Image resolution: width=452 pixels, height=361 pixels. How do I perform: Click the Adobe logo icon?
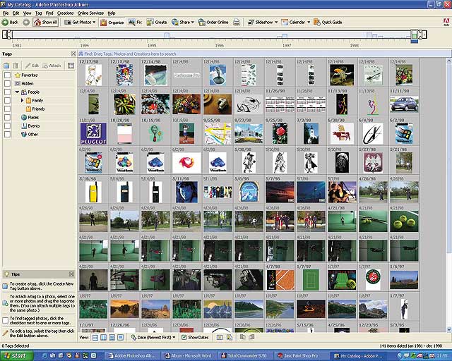click(x=446, y=22)
